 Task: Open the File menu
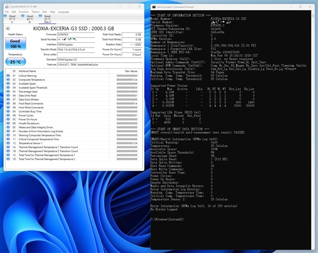pos(7,11)
